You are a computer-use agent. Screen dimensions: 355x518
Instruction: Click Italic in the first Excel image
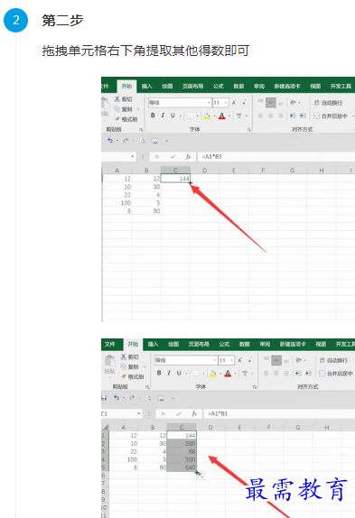(163, 116)
